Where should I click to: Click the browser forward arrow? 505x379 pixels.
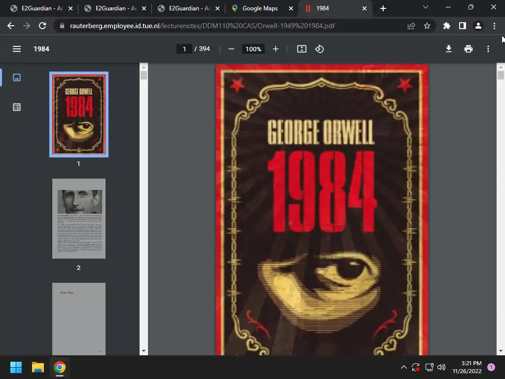[27, 26]
